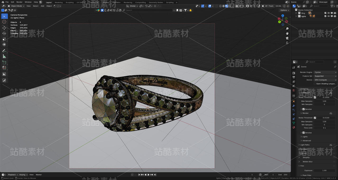Click the AF-Track button
The image size is (338, 180).
point(268,6)
